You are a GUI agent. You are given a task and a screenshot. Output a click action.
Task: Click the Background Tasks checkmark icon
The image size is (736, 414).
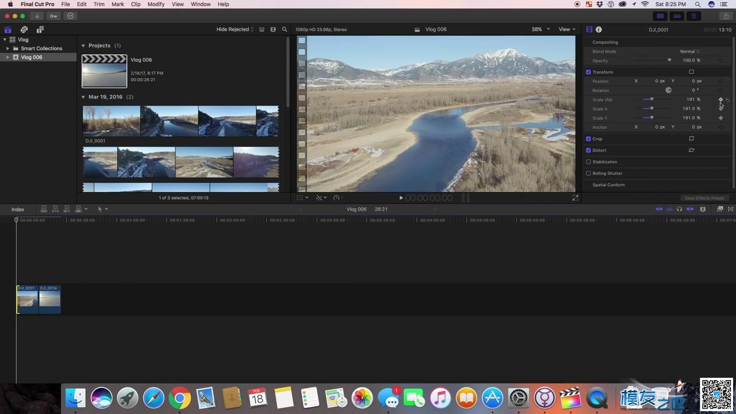pyautogui.click(x=71, y=16)
